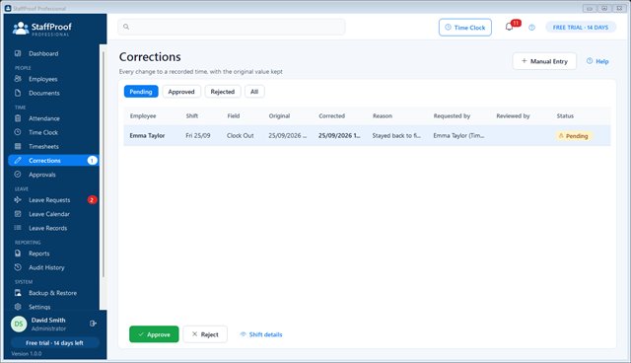Click the Free trial 14 days left banner

pyautogui.click(x=55, y=343)
